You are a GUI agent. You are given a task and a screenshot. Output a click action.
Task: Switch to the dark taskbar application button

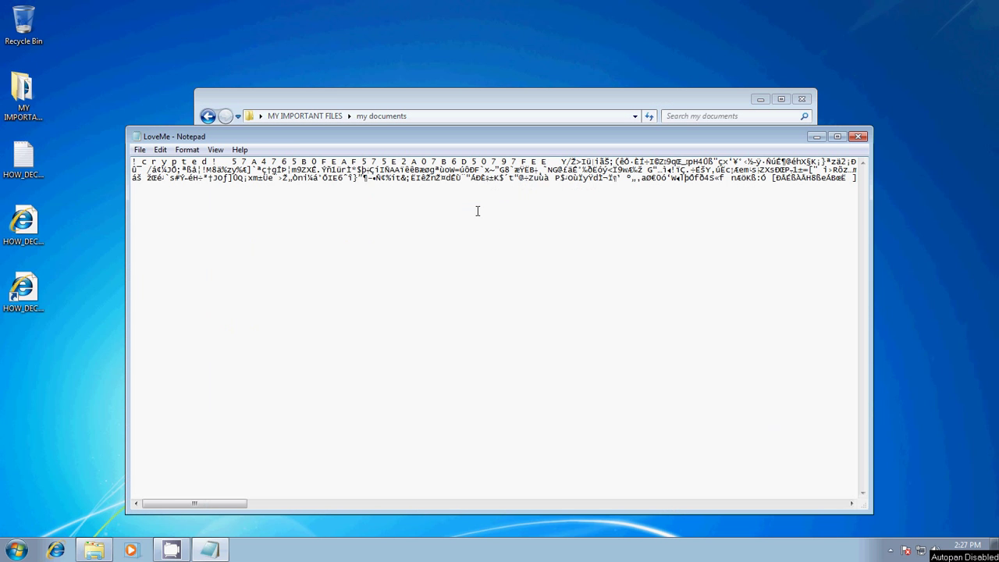[172, 550]
